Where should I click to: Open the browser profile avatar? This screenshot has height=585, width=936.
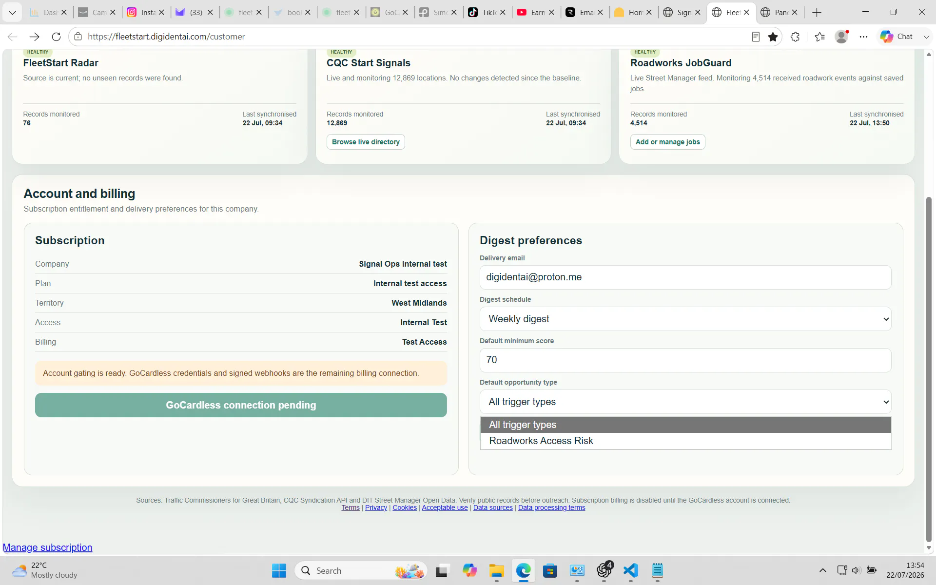(x=841, y=37)
